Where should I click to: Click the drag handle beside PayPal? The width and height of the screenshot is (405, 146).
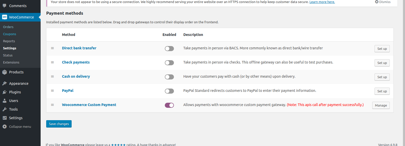coord(52,91)
